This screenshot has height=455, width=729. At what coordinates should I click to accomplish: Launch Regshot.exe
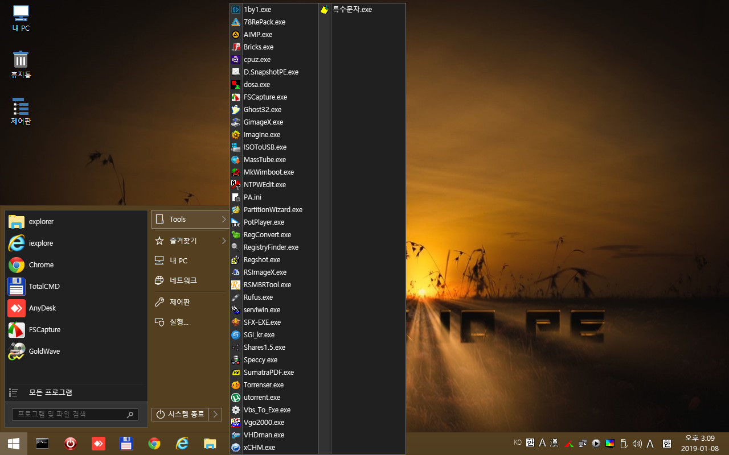tap(274, 260)
